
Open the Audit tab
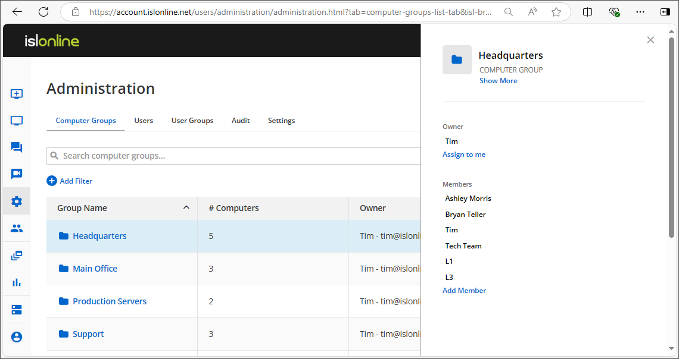tap(241, 120)
